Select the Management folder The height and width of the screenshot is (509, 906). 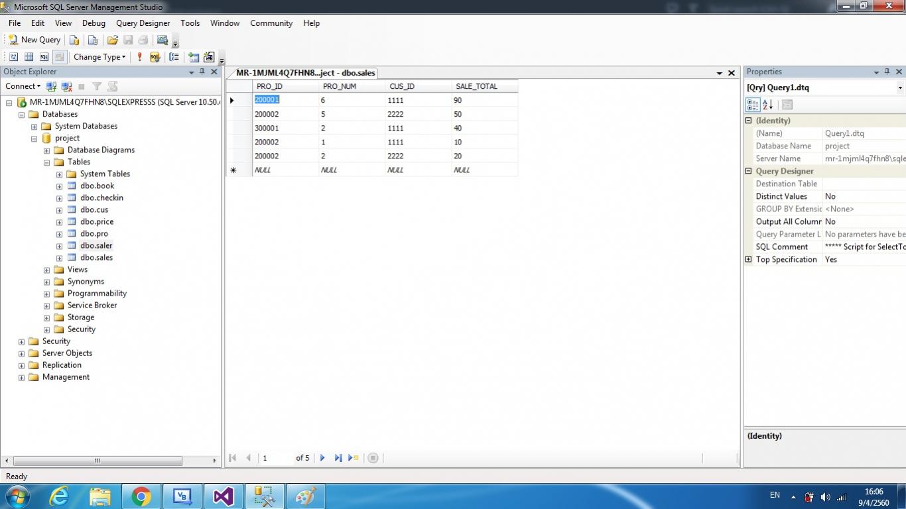66,376
